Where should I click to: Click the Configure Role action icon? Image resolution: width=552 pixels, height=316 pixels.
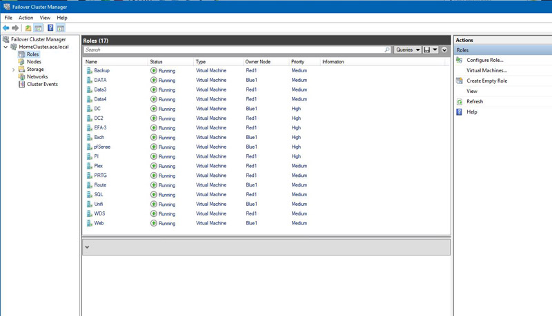click(x=459, y=60)
